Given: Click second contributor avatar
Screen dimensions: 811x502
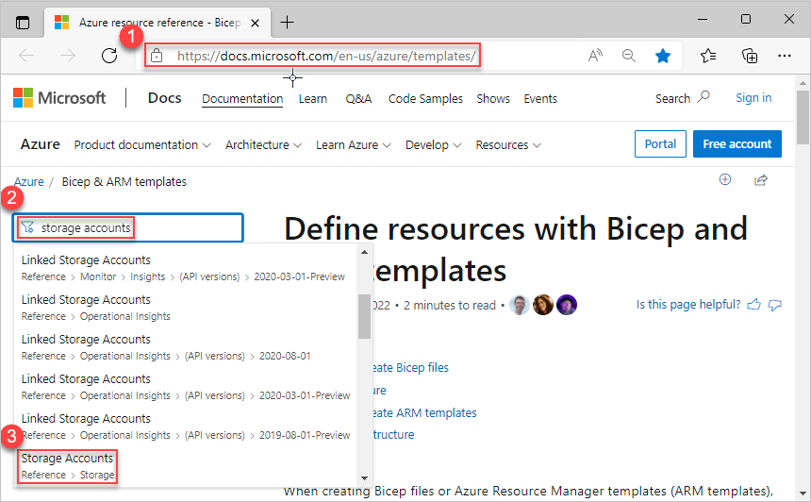Looking at the screenshot, I should [542, 305].
